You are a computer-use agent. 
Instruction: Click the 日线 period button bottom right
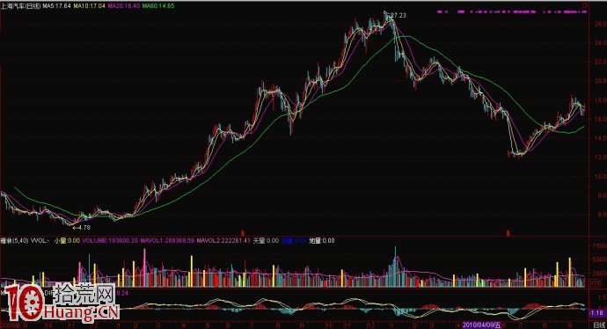click(x=599, y=325)
